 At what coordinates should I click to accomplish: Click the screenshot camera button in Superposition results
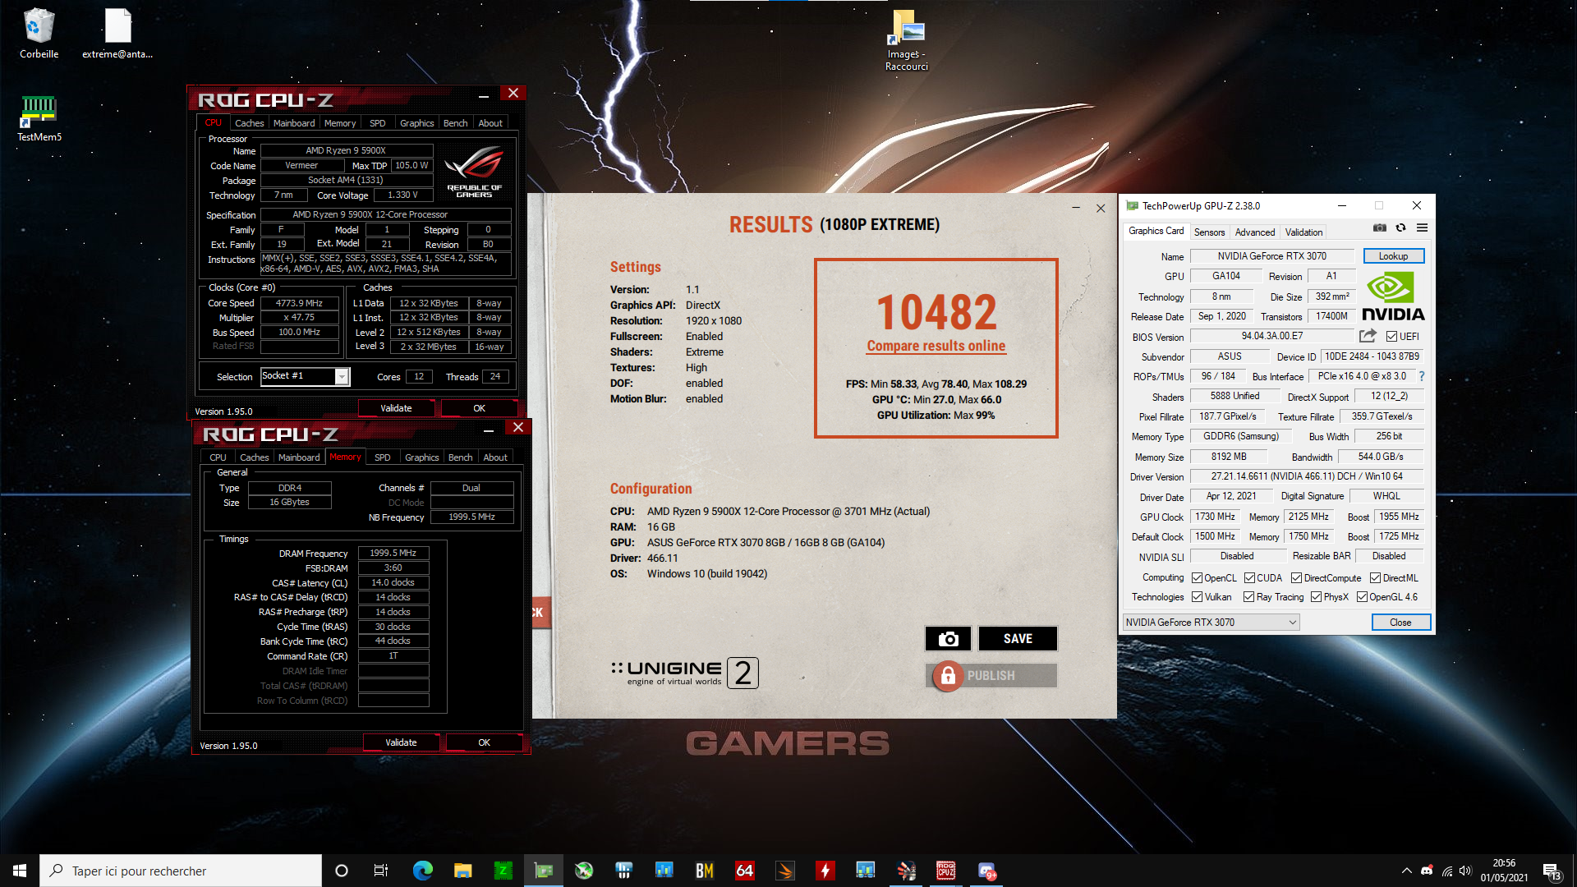point(948,638)
